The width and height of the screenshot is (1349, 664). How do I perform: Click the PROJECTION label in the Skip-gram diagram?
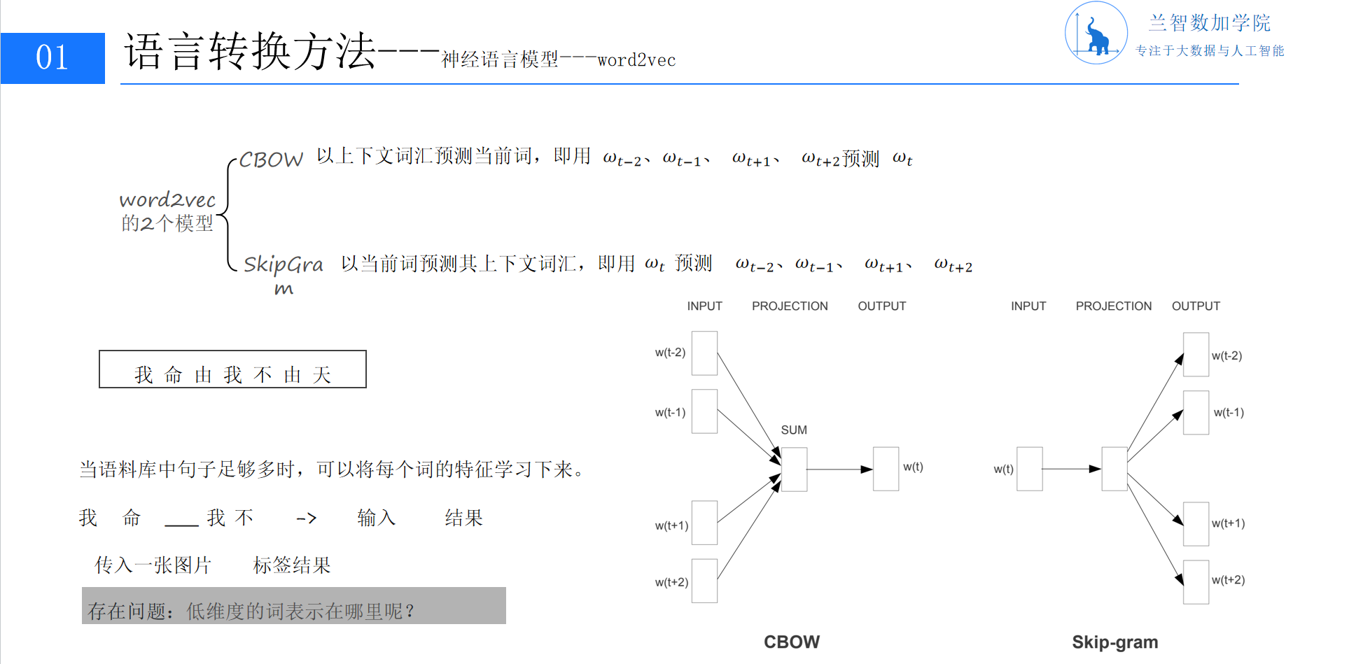[x=1114, y=306]
